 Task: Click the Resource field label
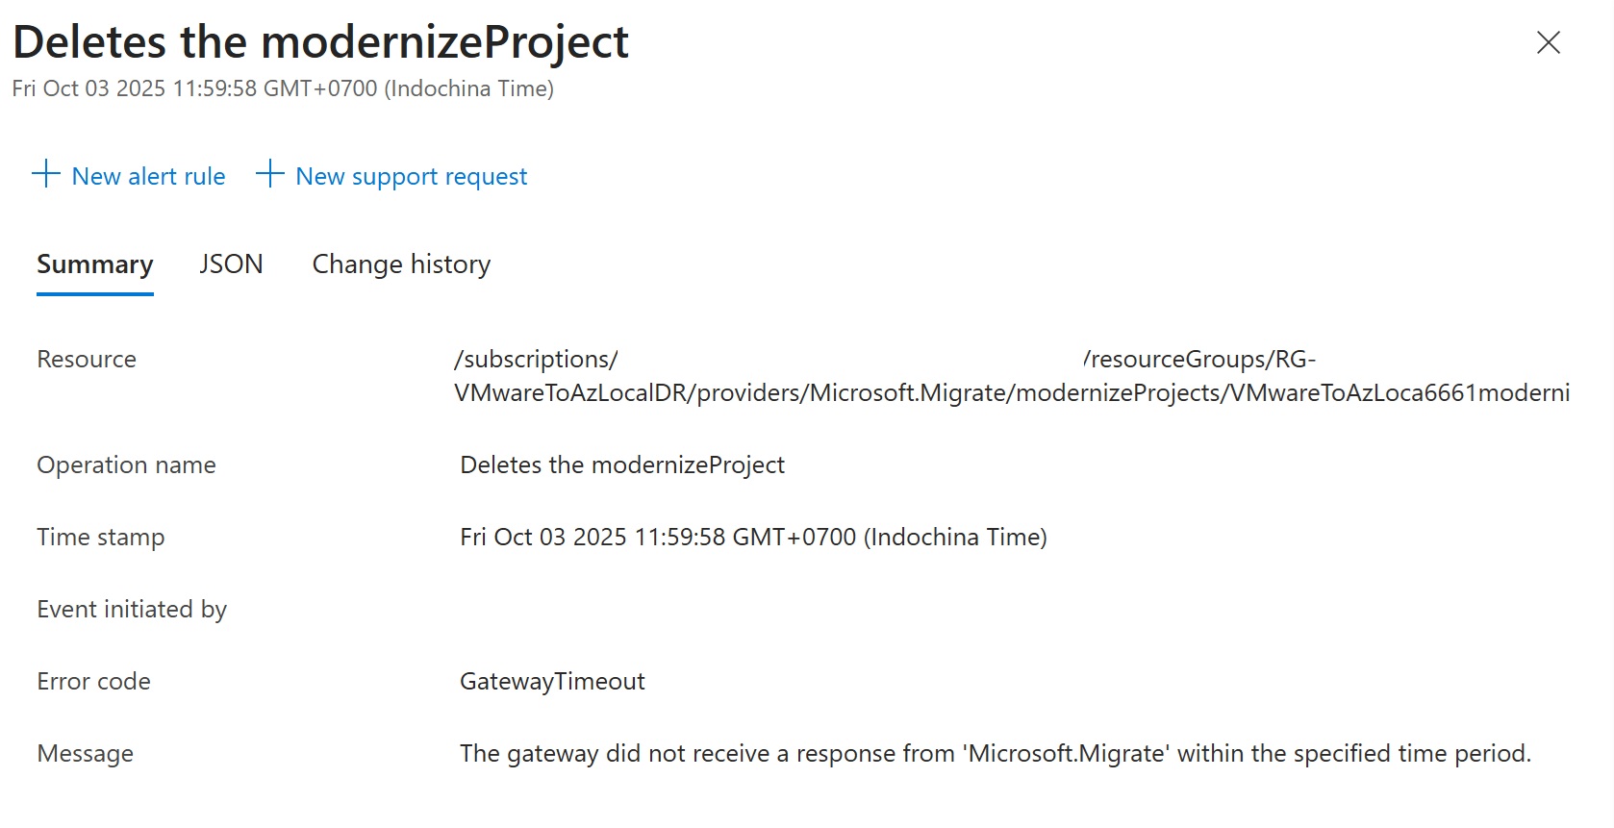tap(86, 359)
